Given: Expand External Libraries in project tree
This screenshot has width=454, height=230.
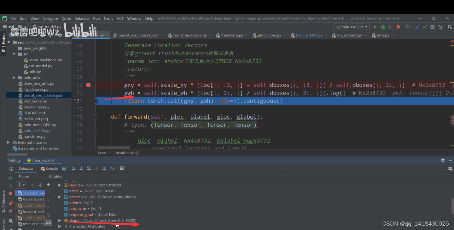Looking at the screenshot, I should 9,142.
